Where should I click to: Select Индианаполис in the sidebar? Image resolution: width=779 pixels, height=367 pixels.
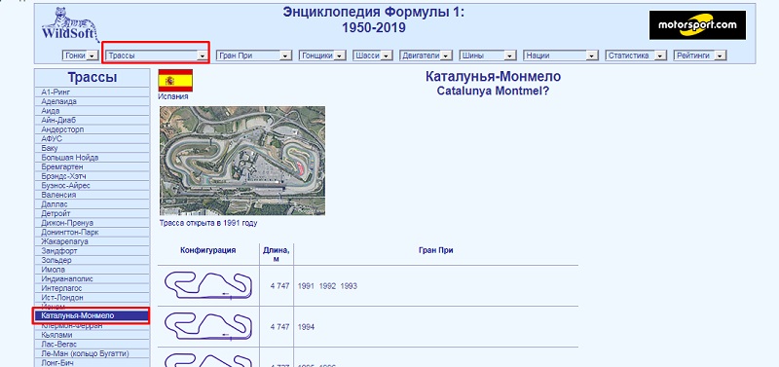92,278
